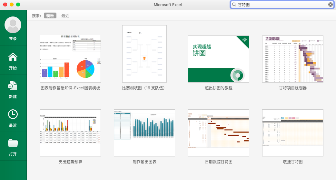Click the 开始 label in sidebar
The width and height of the screenshot is (336, 180).
pyautogui.click(x=13, y=68)
